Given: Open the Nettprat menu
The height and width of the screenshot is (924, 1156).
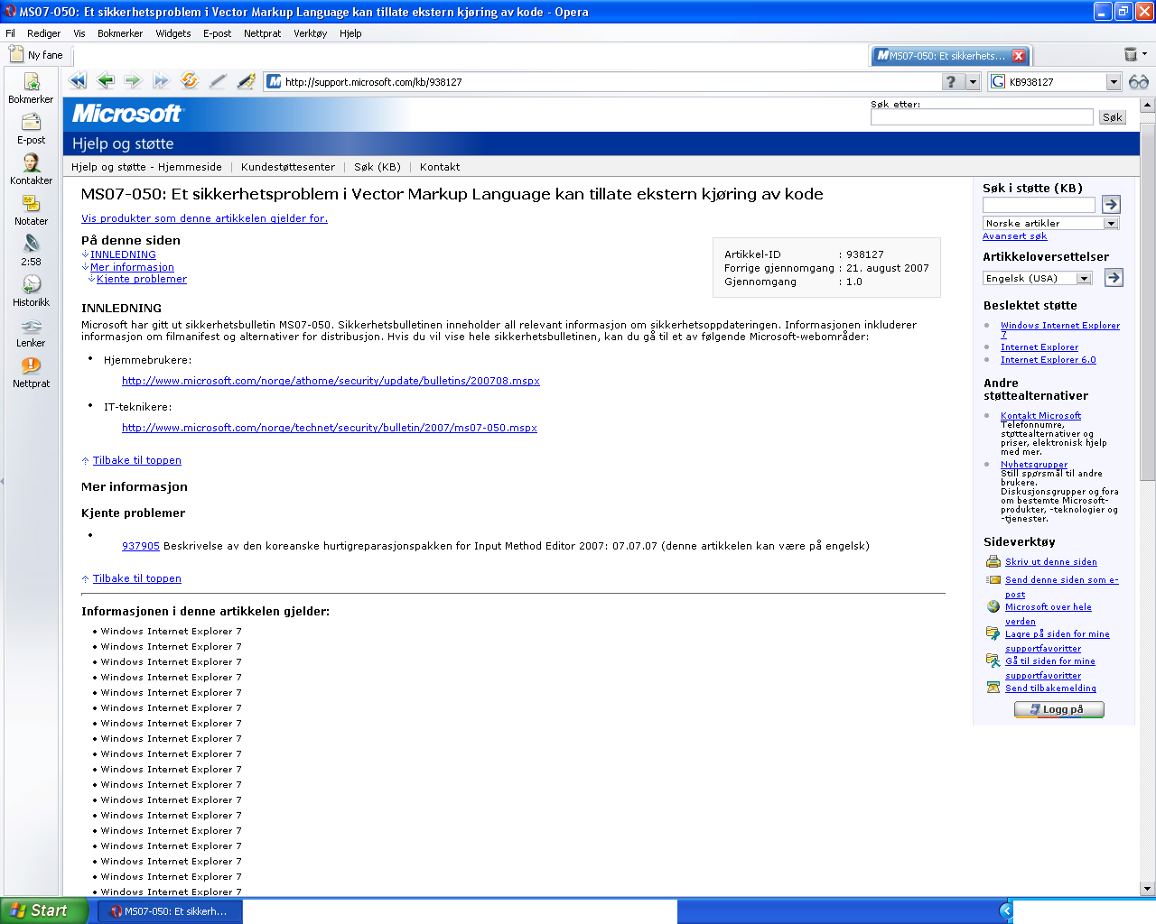Looking at the screenshot, I should tap(262, 33).
